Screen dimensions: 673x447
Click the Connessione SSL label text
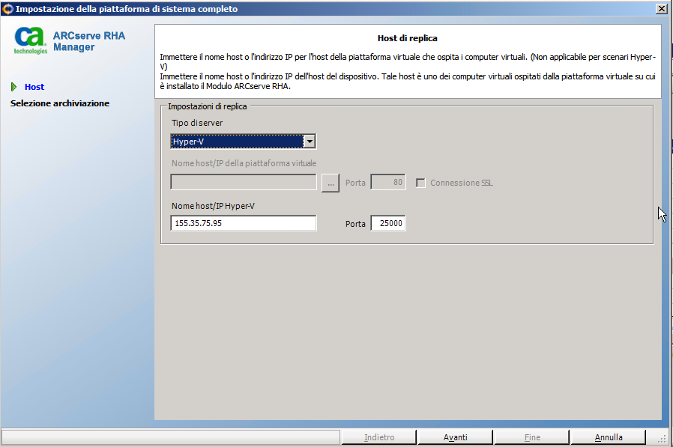tap(462, 183)
